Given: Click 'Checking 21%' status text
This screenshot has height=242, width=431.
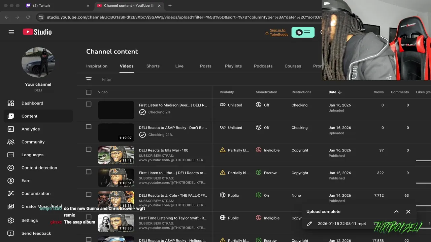Looking at the screenshot, I should 160,134.
